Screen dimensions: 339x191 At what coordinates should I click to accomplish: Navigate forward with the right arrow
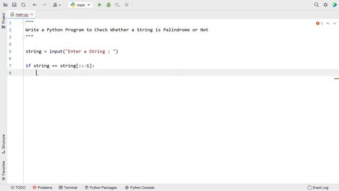44,5
